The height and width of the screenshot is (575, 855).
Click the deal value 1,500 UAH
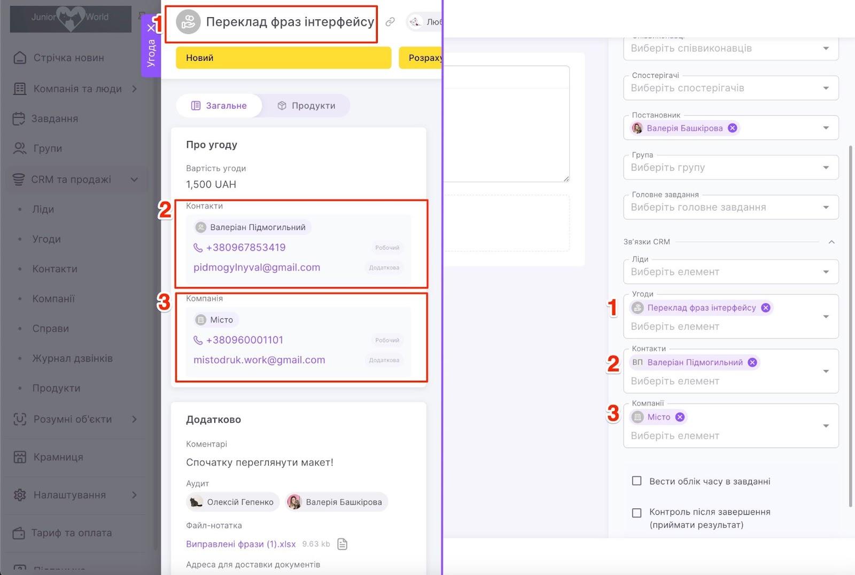coord(211,184)
